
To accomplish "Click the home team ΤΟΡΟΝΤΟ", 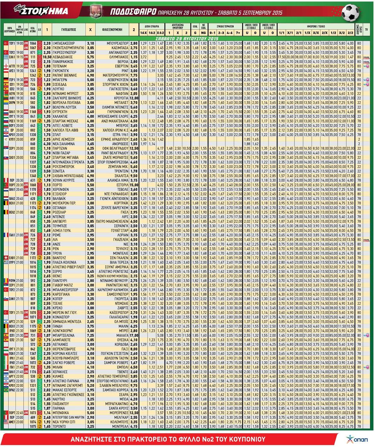I will click(59, 426).
